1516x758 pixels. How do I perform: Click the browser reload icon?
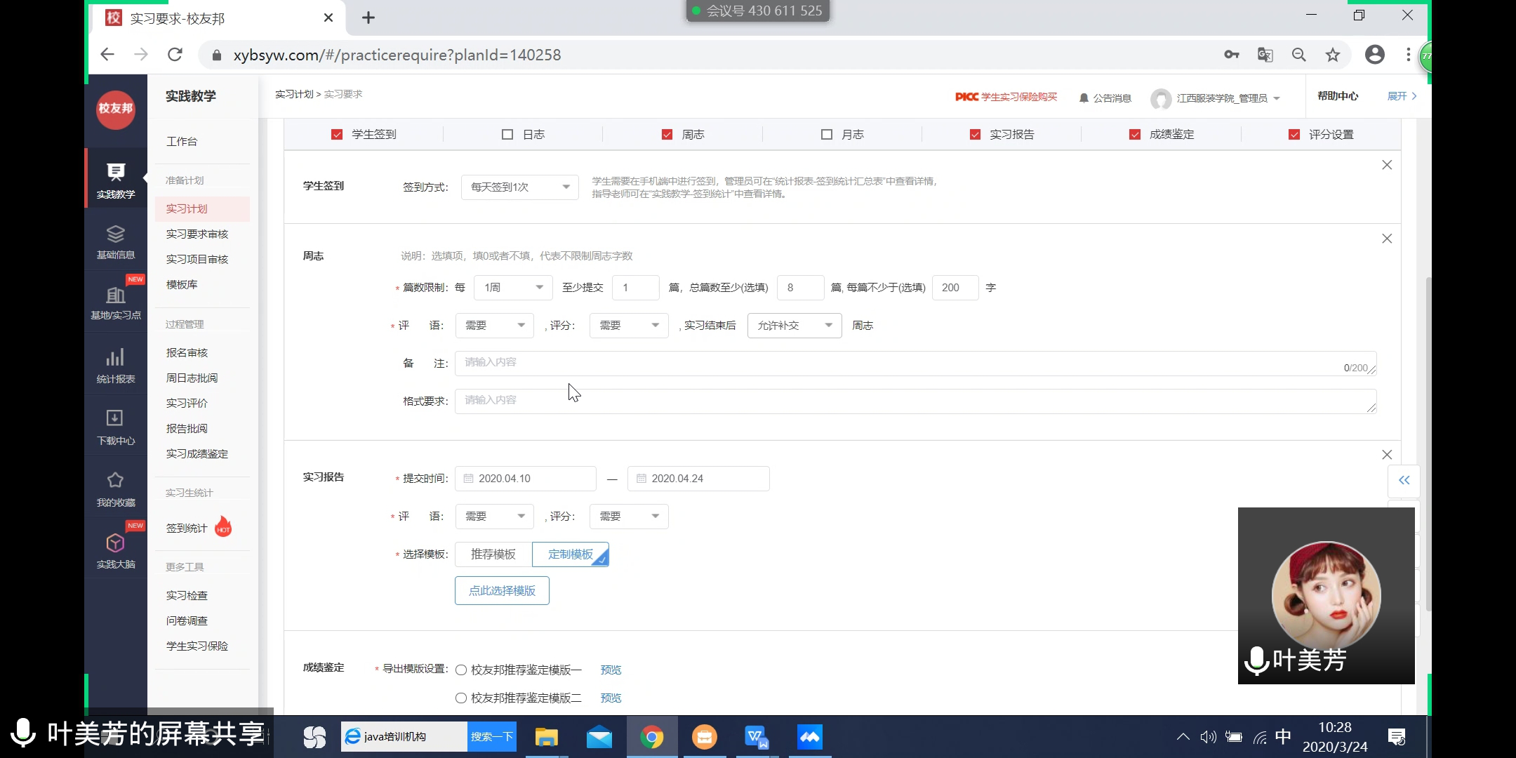click(175, 55)
